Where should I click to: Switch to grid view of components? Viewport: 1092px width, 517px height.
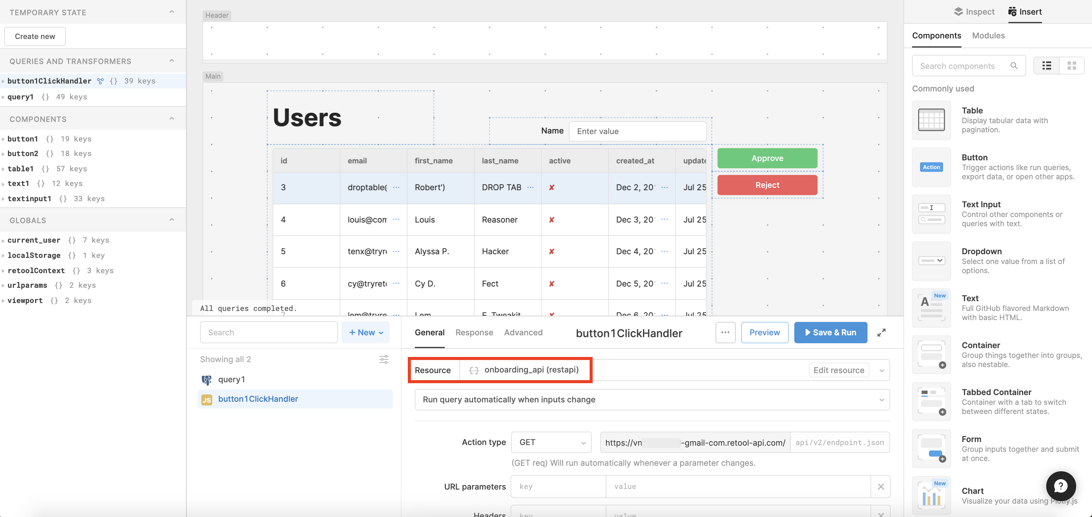coord(1072,66)
